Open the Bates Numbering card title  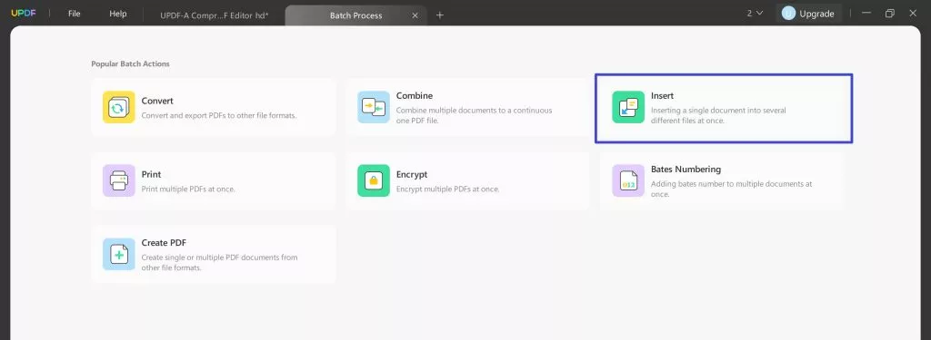point(686,170)
